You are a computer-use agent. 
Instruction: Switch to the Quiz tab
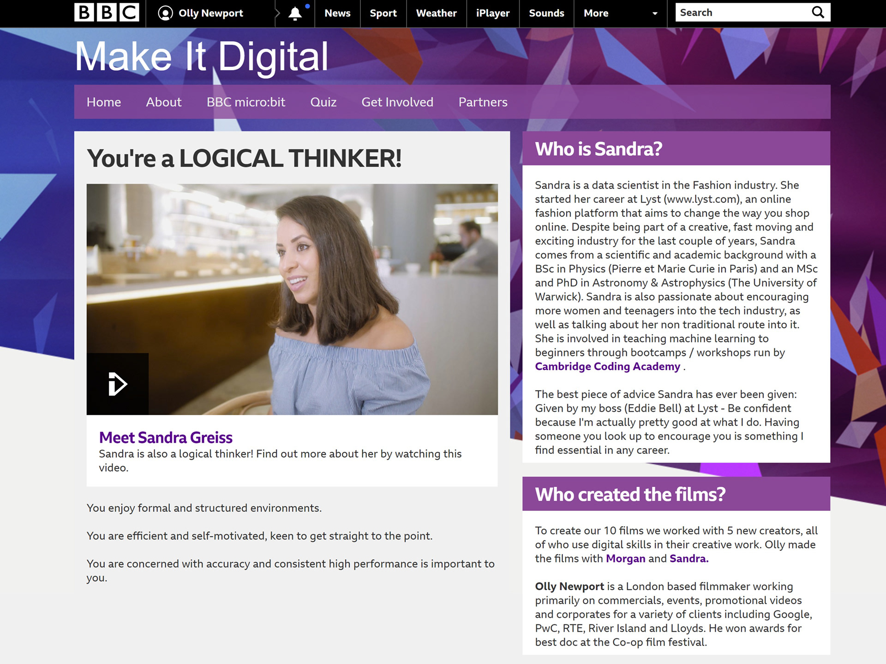click(323, 102)
